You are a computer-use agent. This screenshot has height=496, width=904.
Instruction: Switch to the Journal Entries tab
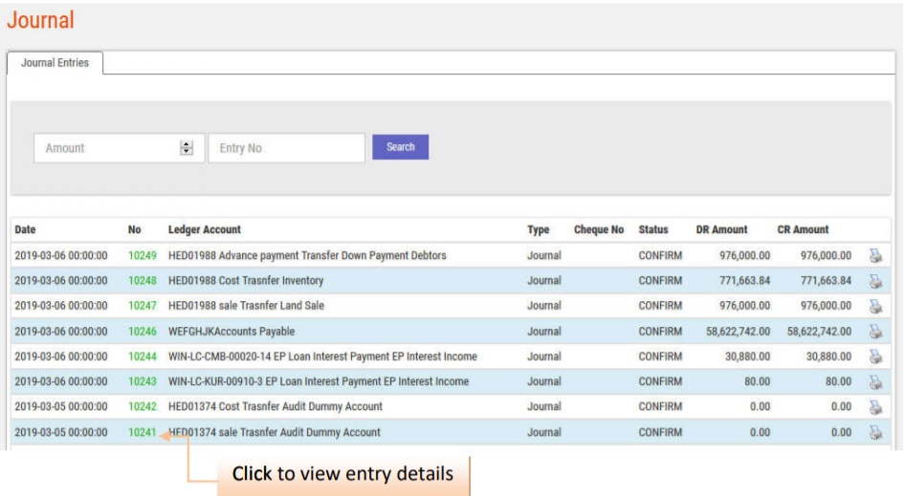(55, 63)
